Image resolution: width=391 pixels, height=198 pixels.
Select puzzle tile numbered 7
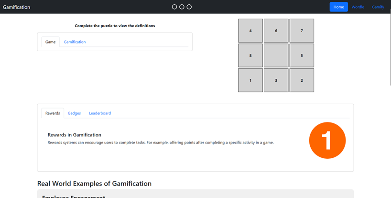(x=302, y=31)
